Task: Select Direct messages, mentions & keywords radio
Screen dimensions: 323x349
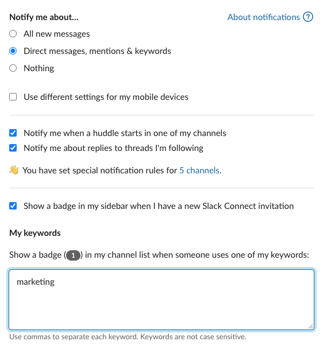Action: point(13,51)
